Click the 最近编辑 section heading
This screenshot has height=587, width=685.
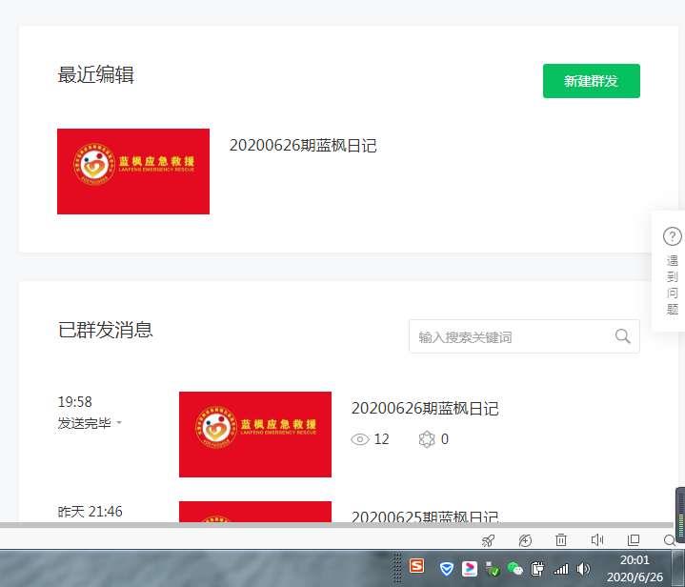point(95,74)
